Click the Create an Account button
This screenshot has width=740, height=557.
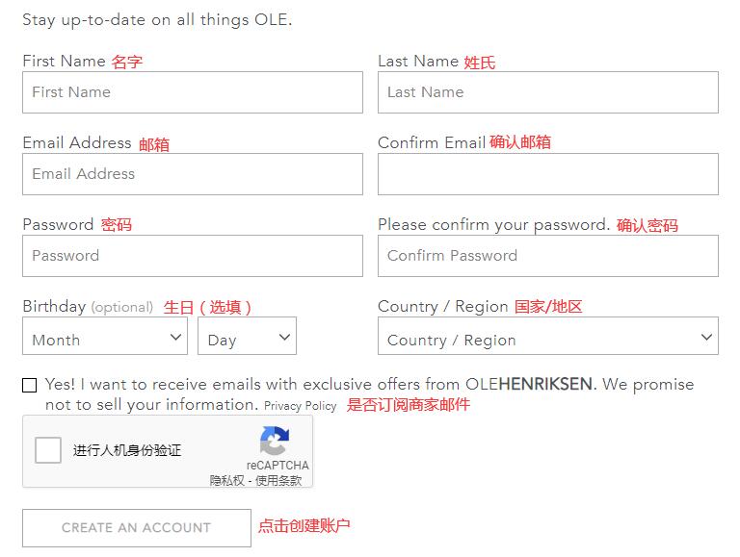[136, 527]
